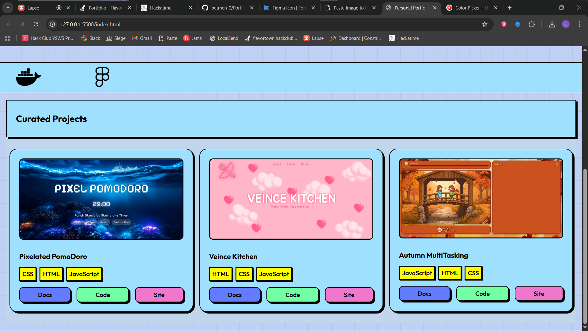The image size is (588, 331).
Task: Open bookmark apps grid icon
Action: [x=8, y=38]
